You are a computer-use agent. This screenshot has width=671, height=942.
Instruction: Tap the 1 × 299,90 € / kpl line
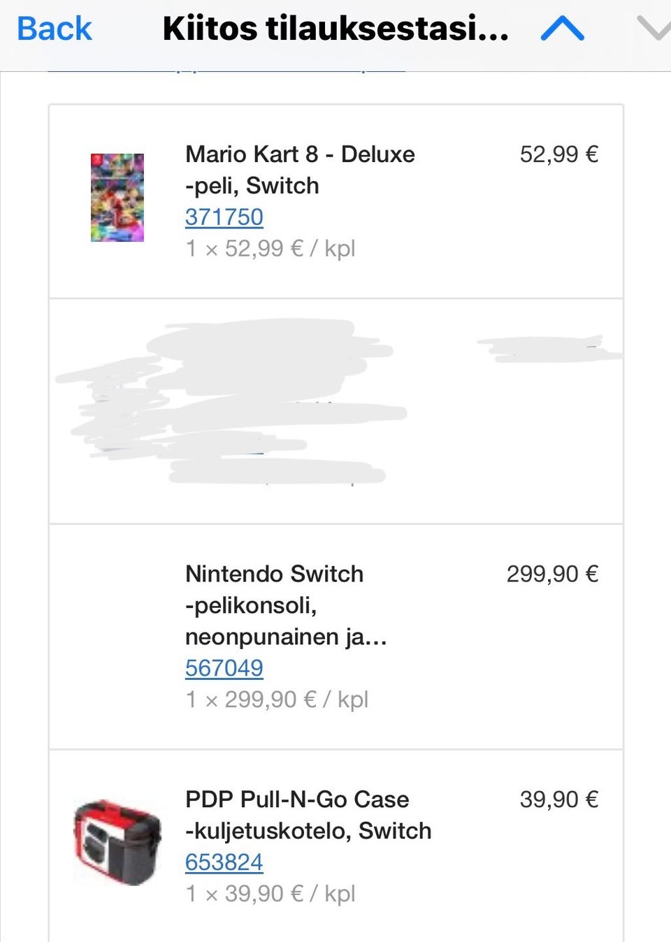pos(276,700)
